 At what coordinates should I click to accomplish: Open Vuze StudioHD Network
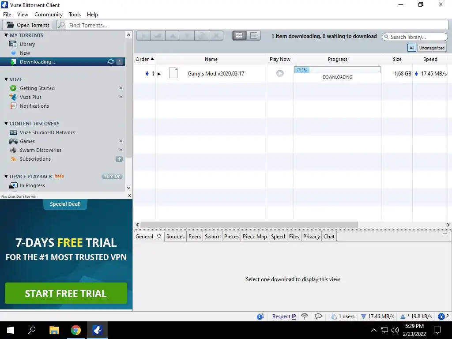(x=62, y=132)
